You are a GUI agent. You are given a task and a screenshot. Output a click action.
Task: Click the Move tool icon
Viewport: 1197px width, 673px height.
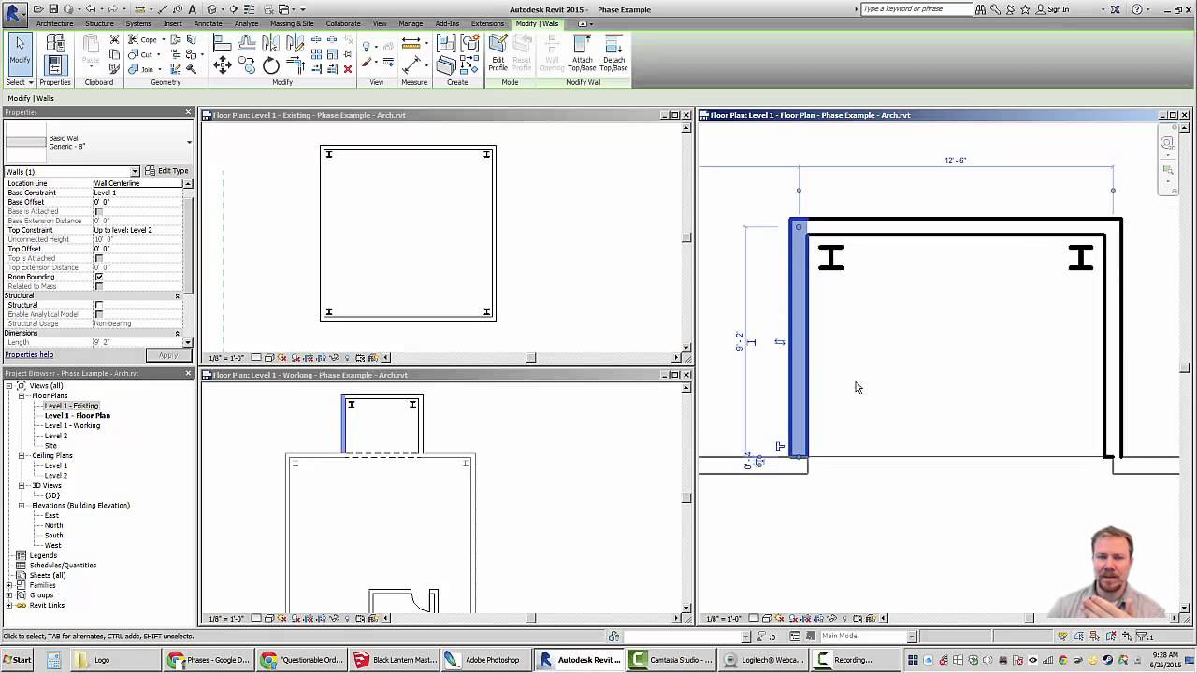223,64
